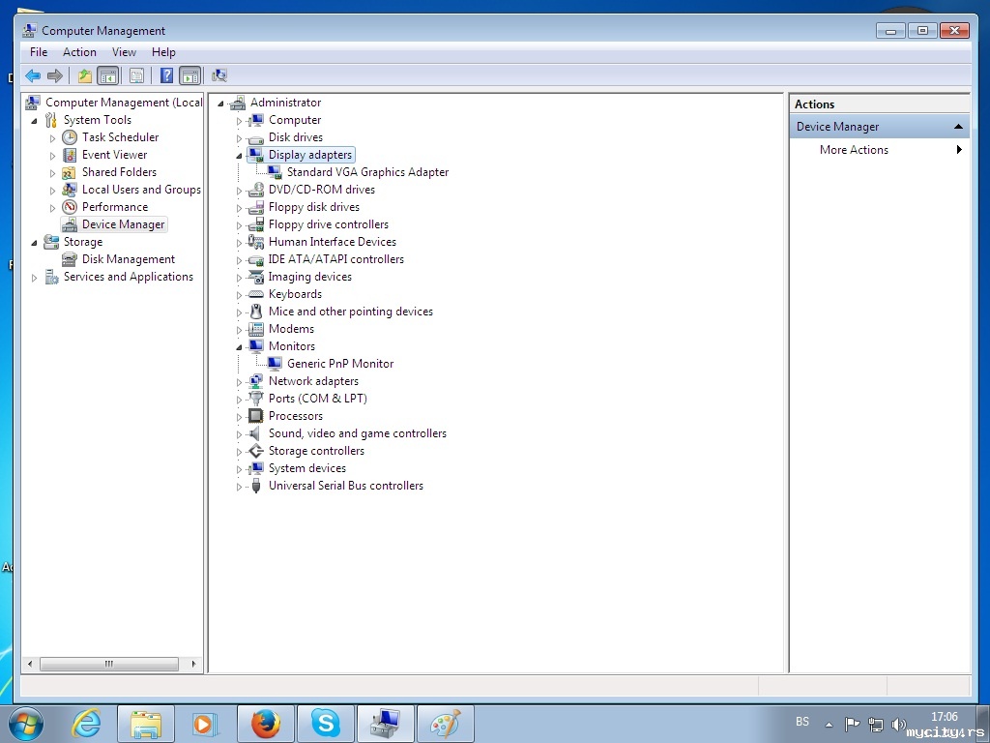Select Disk Management in the console tree
Image resolution: width=990 pixels, height=743 pixels.
coord(128,259)
